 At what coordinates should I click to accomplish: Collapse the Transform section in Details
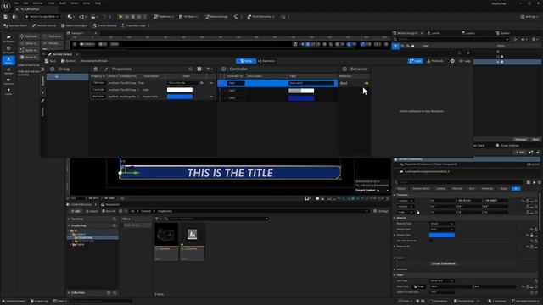point(395,195)
